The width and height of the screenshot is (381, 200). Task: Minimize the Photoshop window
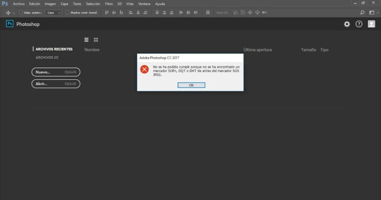(355, 3)
